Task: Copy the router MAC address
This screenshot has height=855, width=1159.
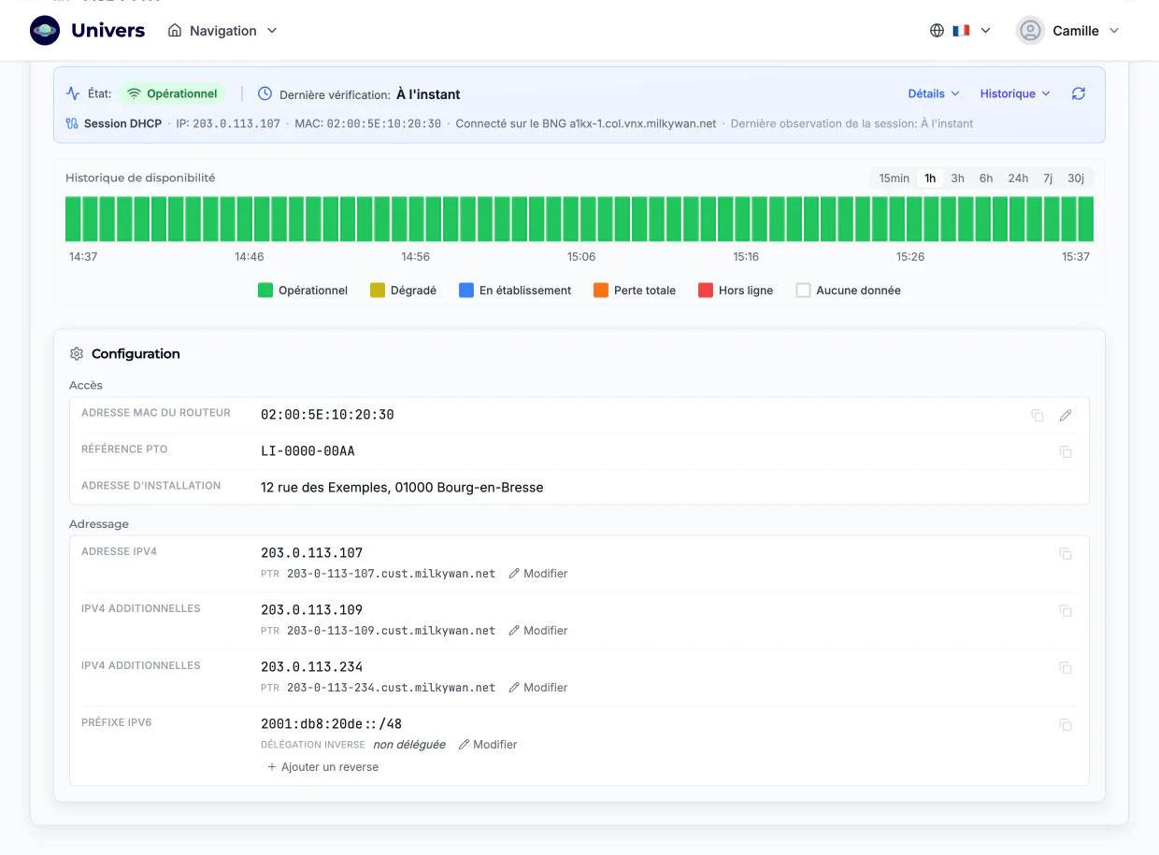Action: click(1037, 415)
